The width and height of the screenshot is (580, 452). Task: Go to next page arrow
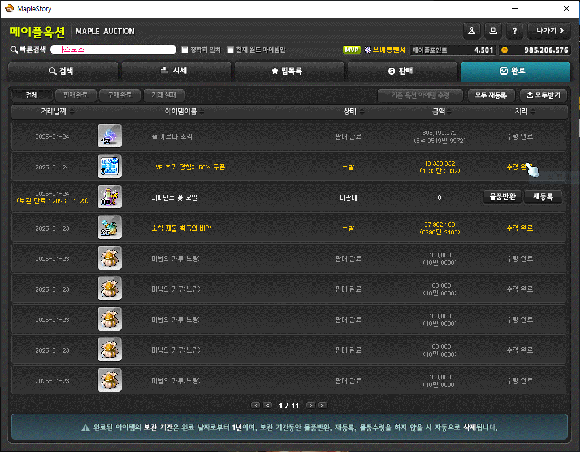point(311,406)
